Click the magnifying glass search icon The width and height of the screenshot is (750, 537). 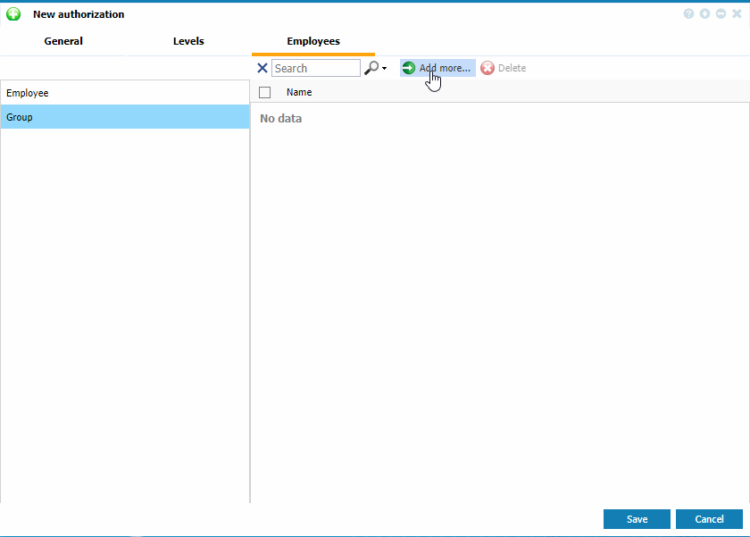[x=371, y=68]
